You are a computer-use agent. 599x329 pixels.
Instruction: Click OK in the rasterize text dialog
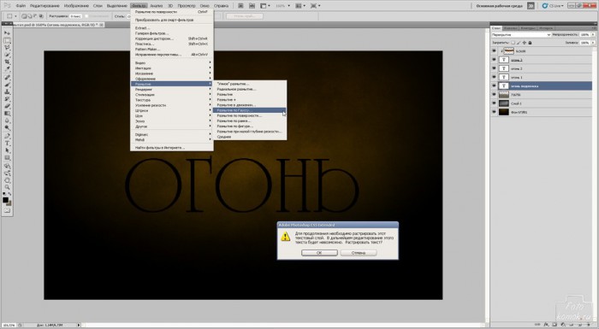(319, 253)
